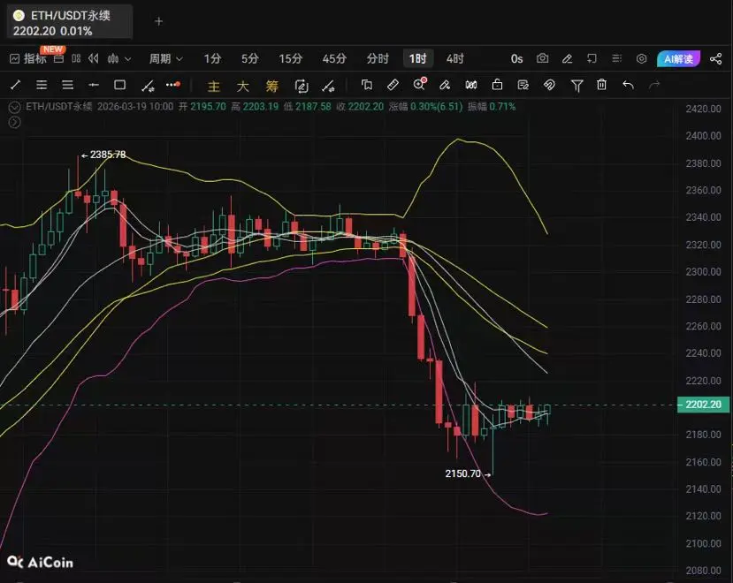The height and width of the screenshot is (583, 733).
Task: Add a new chart tab with plus
Action: (158, 21)
